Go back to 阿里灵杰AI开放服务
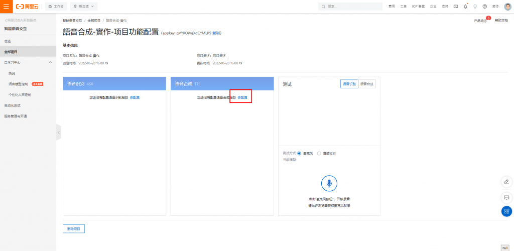Viewport: 514px width, 251px height. [20, 20]
